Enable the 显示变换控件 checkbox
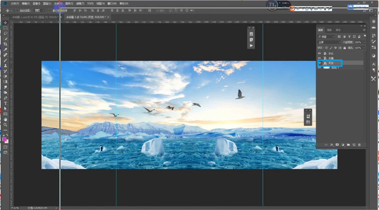379x210 pixels. click(50, 10)
